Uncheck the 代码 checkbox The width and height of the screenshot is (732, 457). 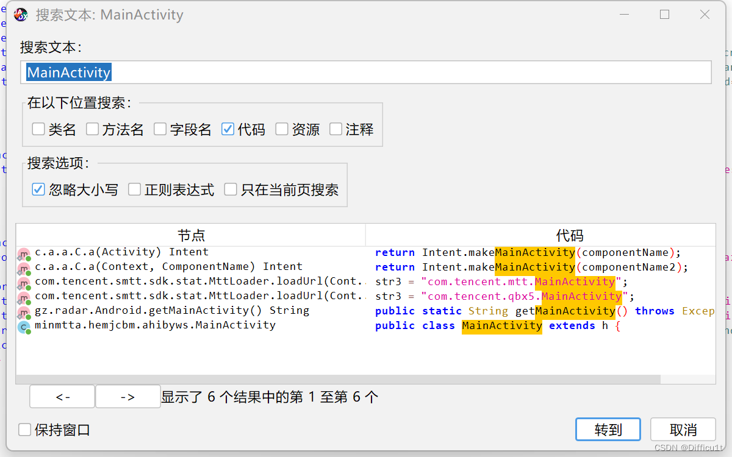coord(228,129)
